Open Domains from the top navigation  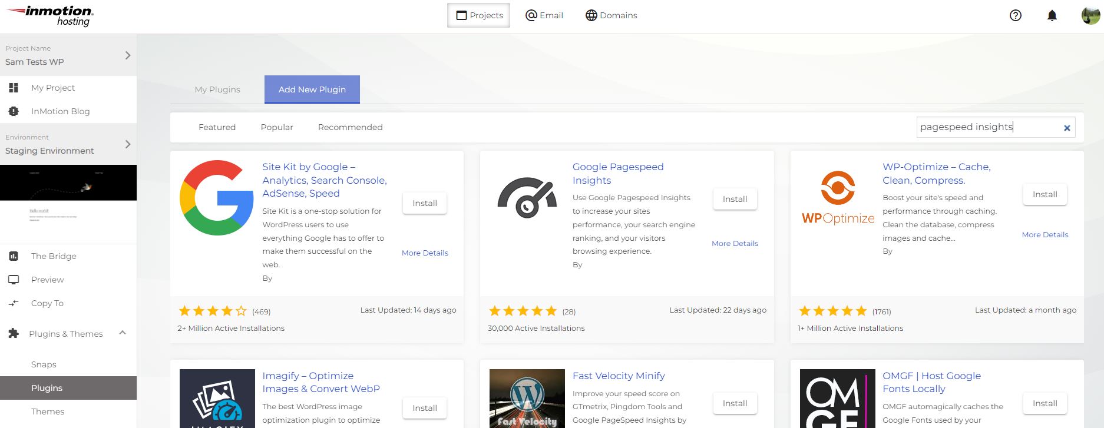611,15
